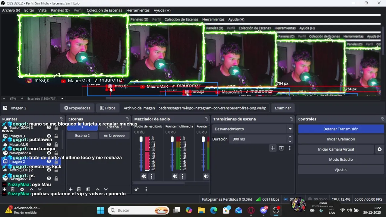The image size is (386, 217).
Task: Pop out the Controles dock icon
Action: click(x=383, y=119)
